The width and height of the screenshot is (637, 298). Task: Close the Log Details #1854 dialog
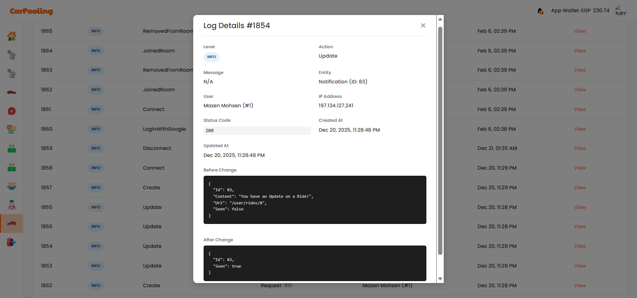pos(423,26)
